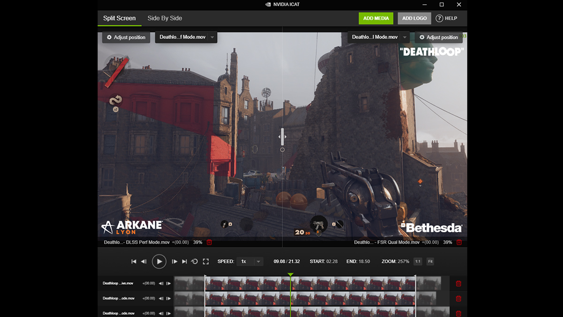Step forward one frame in playback controls
The height and width of the screenshot is (317, 563).
pos(175,261)
